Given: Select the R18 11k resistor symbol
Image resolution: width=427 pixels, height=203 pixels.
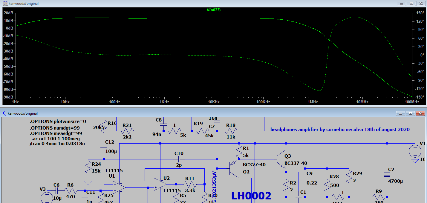Looking at the screenshot, I should point(231,131).
